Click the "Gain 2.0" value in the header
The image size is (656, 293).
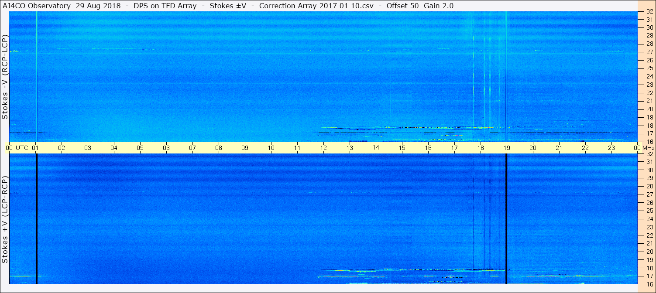(x=439, y=6)
